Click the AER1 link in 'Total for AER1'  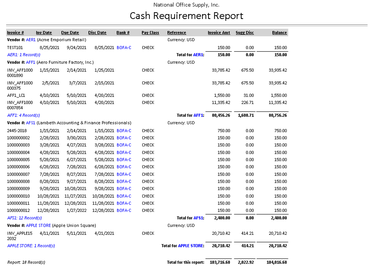[x=198, y=55]
